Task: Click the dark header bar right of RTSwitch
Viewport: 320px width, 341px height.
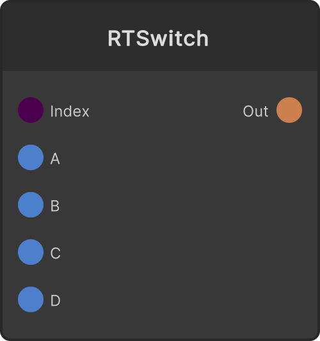Action: click(x=263, y=37)
